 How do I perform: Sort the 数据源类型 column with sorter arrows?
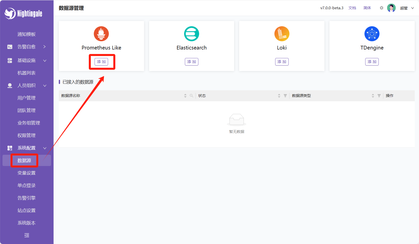click(373, 96)
